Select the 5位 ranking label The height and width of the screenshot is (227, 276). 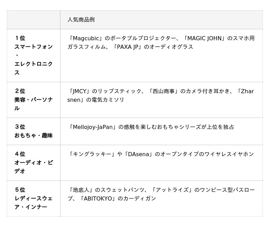(20, 190)
